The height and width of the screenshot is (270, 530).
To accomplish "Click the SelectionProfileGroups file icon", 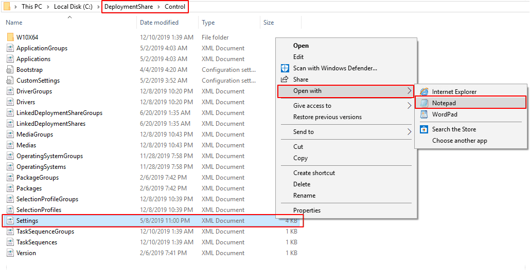I will pyautogui.click(x=10, y=199).
